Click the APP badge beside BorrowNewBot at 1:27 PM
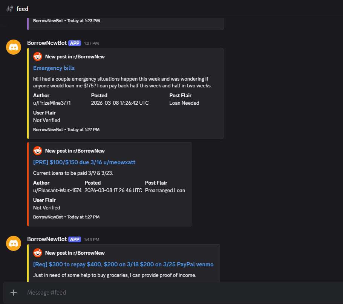 tap(75, 43)
